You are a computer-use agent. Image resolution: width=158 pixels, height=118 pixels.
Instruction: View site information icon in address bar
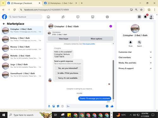click(21, 10)
